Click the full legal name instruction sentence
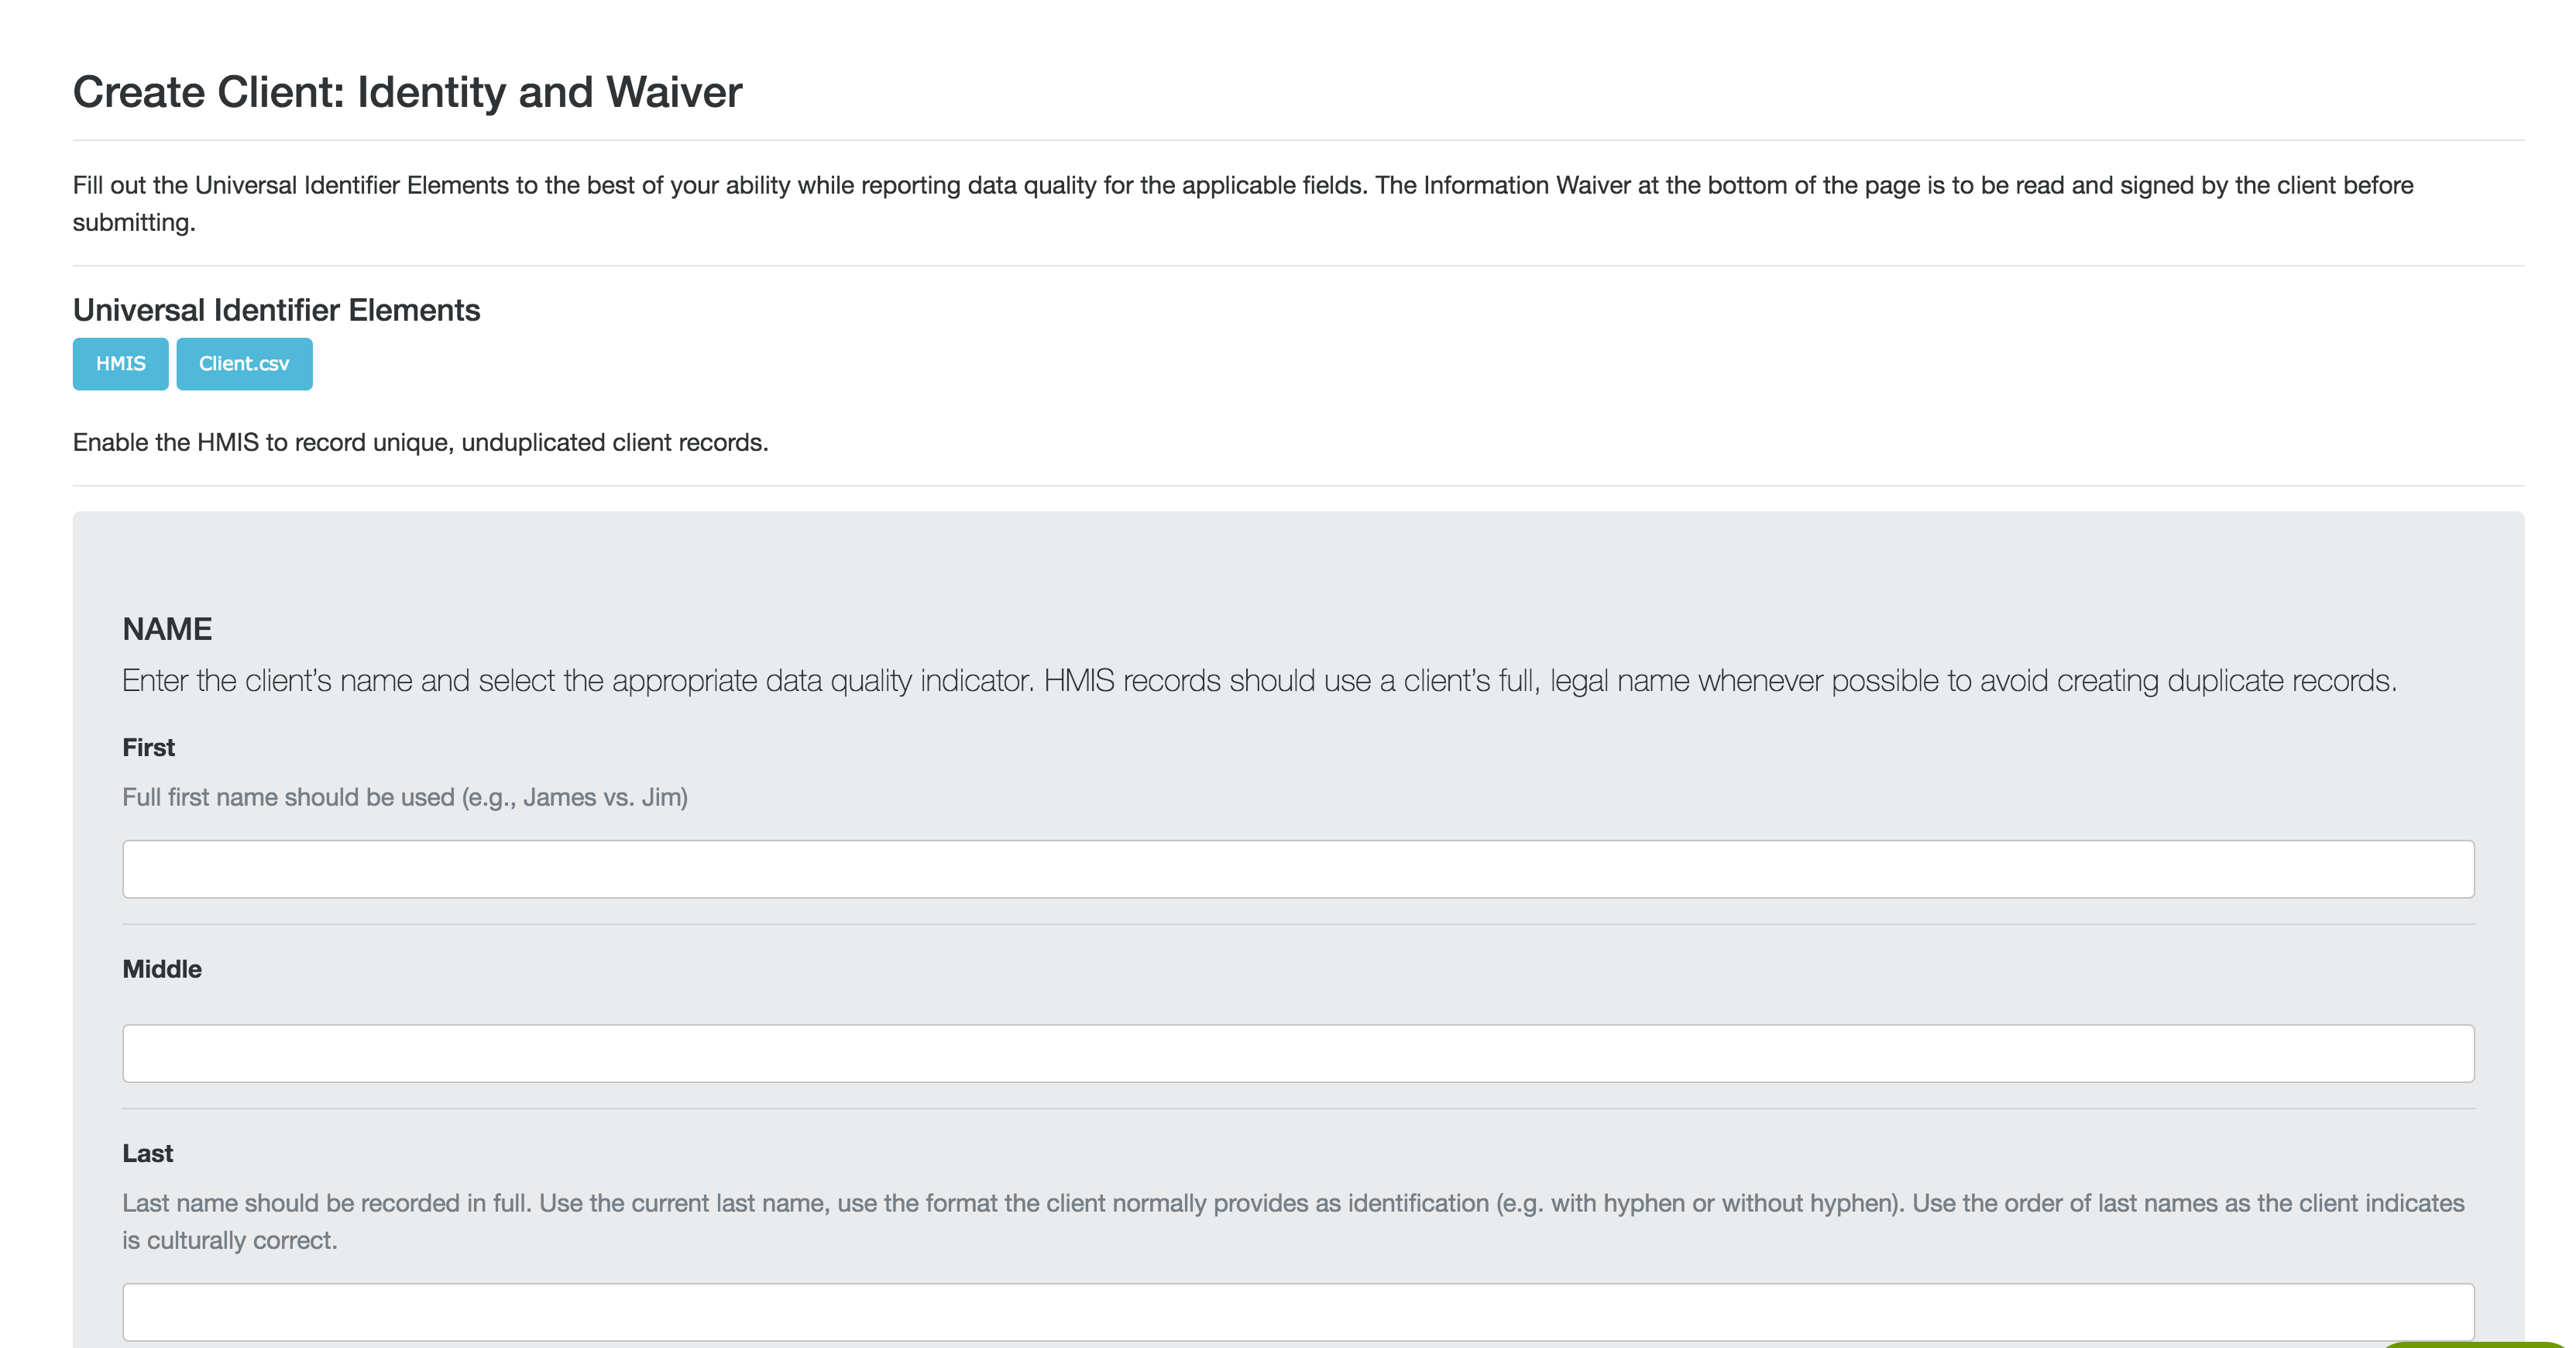The image size is (2576, 1348). point(1258,681)
